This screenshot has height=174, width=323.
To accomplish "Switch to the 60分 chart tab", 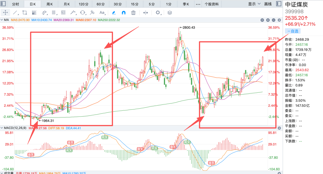I will 100,4.
